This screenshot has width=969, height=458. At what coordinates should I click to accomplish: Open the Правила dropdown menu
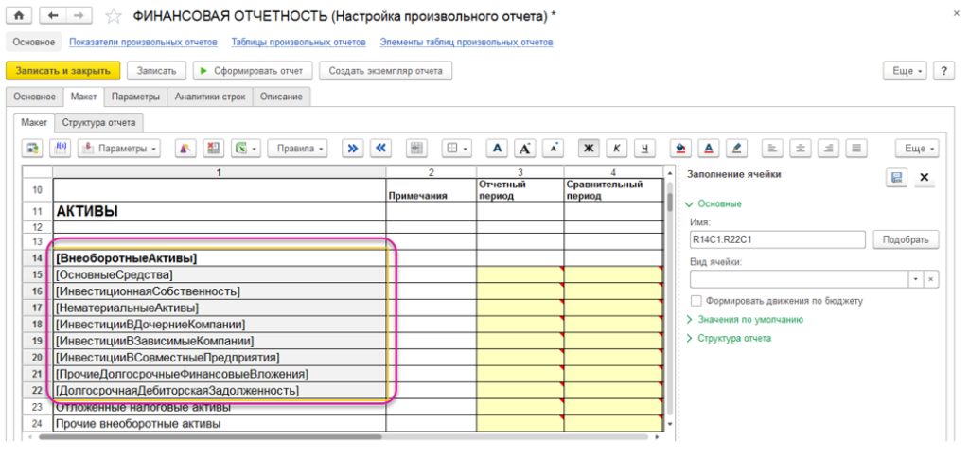pyautogui.click(x=297, y=149)
